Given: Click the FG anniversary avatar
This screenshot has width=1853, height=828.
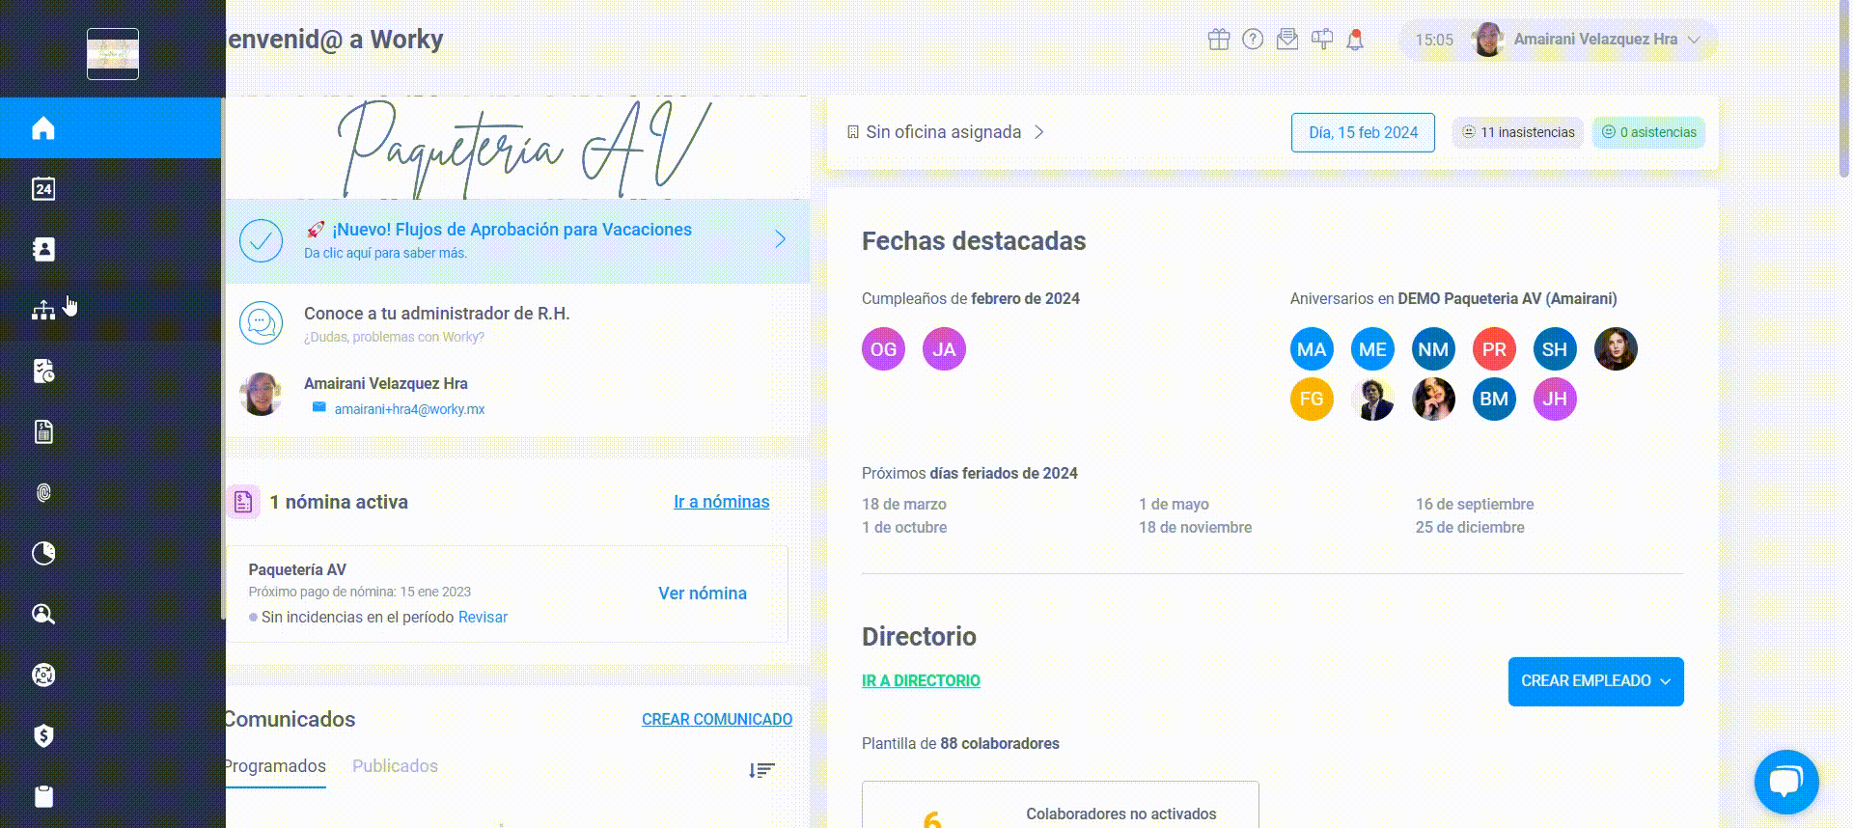Looking at the screenshot, I should coord(1312,400).
